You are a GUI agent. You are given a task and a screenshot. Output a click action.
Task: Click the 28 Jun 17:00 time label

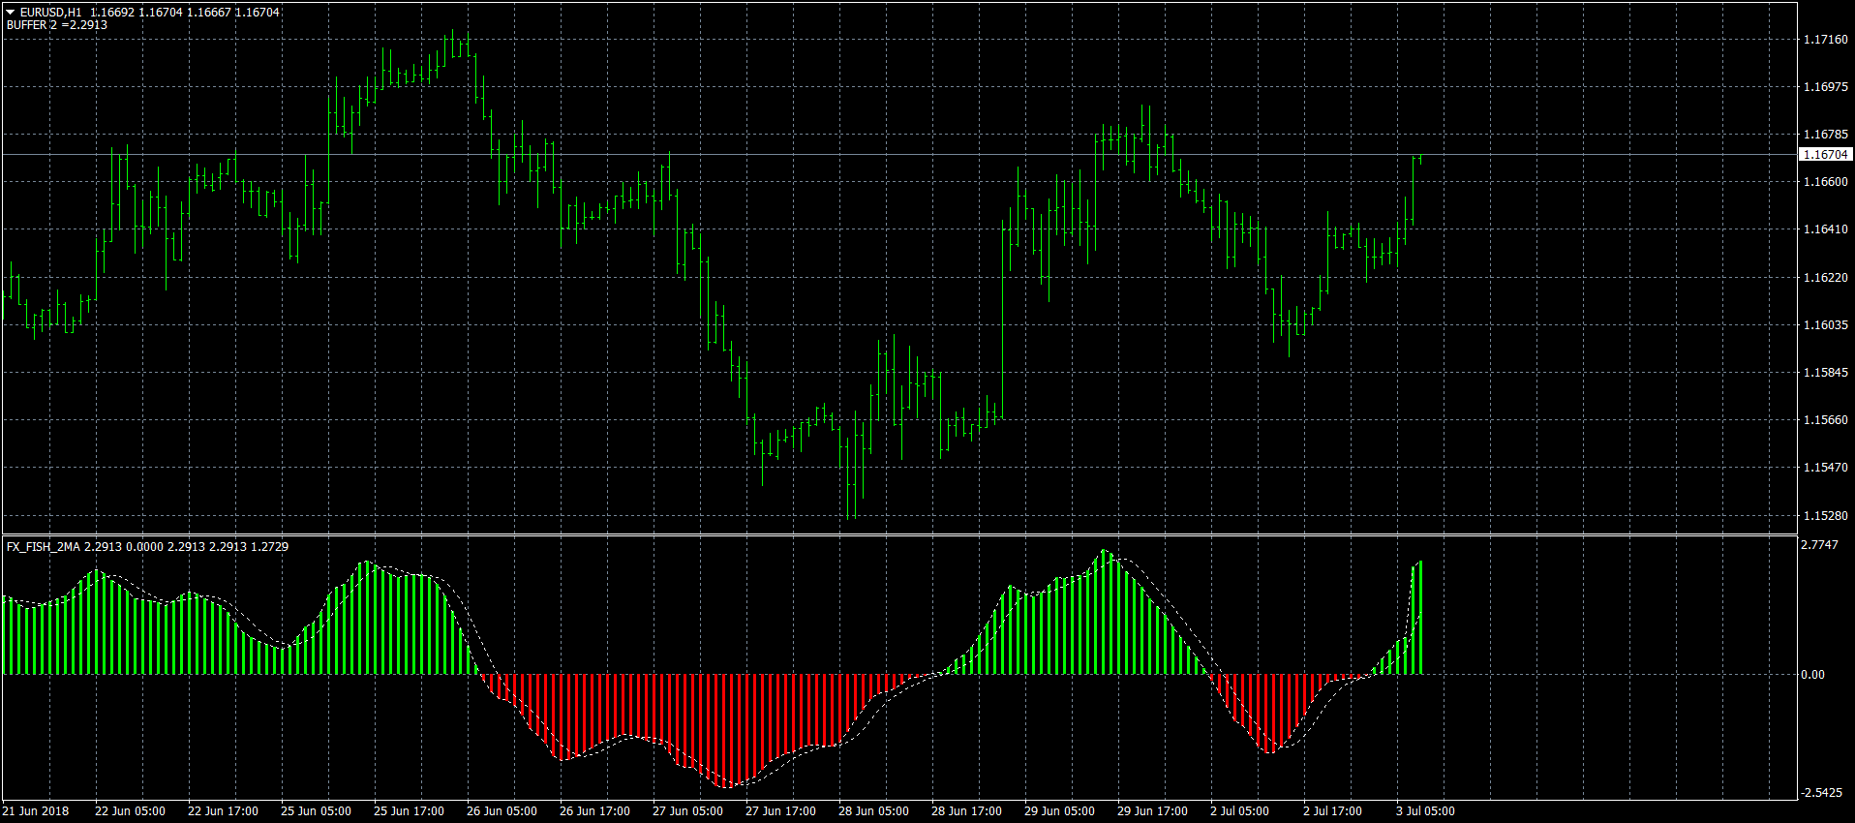click(x=966, y=811)
